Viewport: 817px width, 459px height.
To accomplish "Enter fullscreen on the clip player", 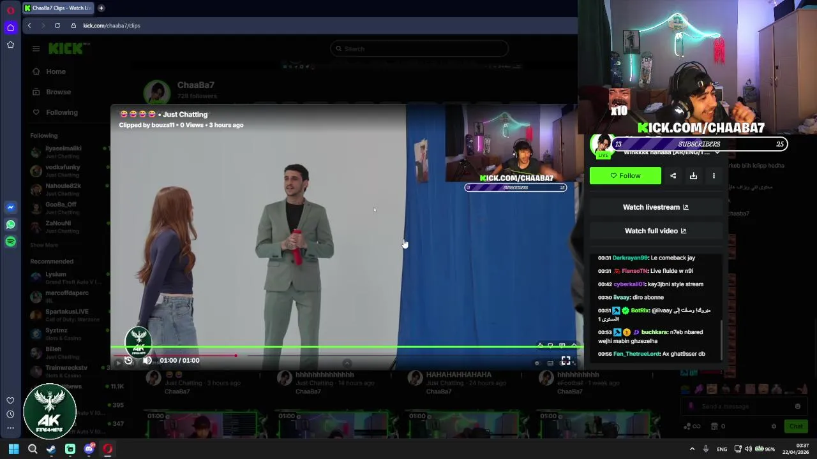I will coord(566,361).
